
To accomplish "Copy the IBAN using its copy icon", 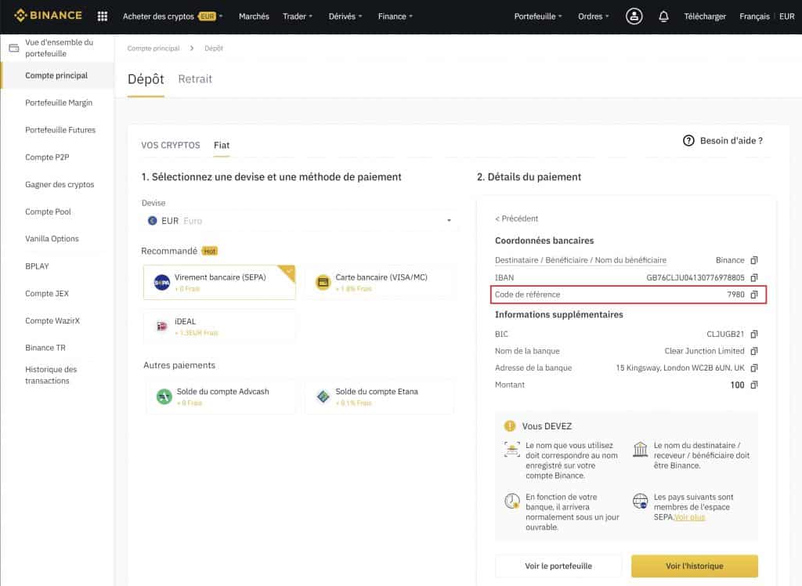I will (753, 277).
